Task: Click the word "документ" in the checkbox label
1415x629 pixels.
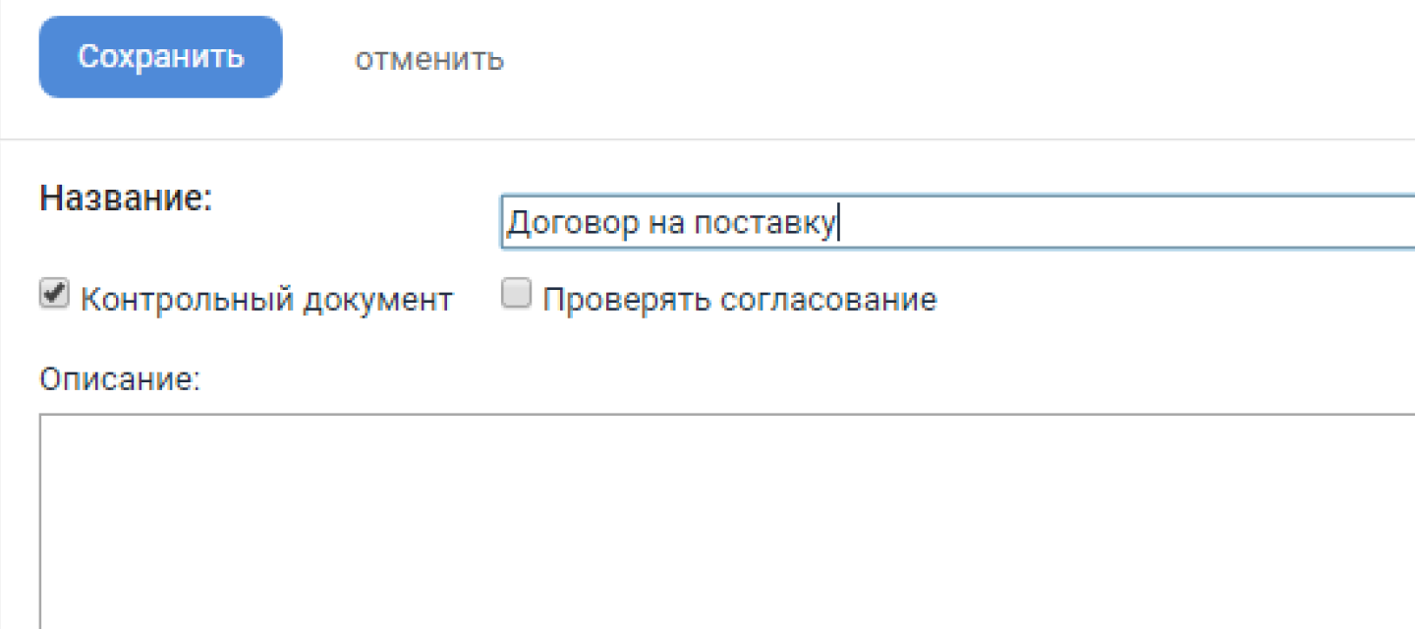Action: [377, 300]
